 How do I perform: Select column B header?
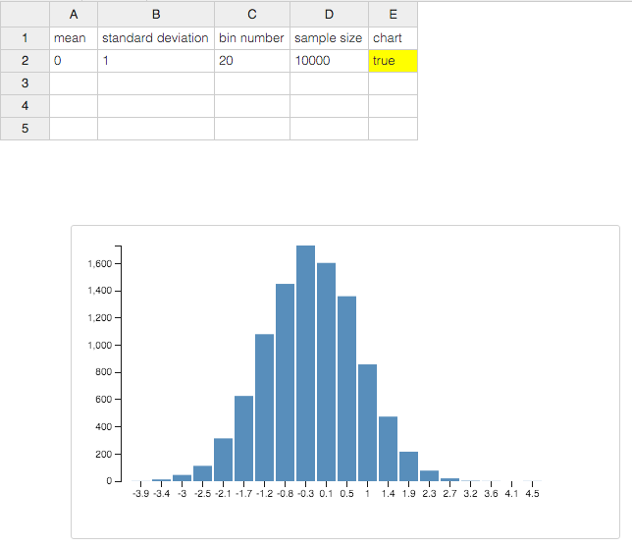pyautogui.click(x=156, y=15)
